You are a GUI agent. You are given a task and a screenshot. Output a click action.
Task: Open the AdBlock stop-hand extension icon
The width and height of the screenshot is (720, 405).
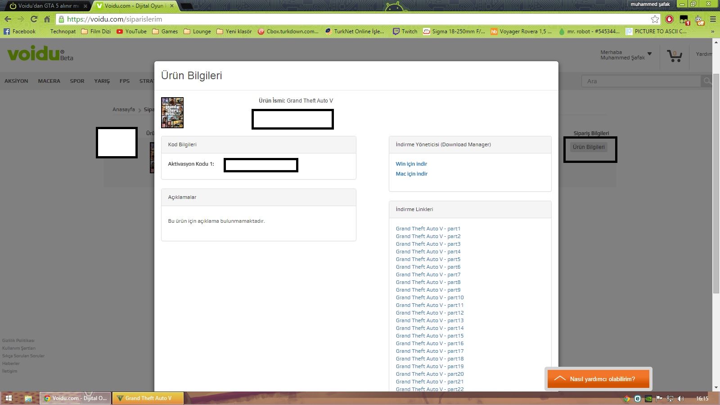(x=670, y=19)
